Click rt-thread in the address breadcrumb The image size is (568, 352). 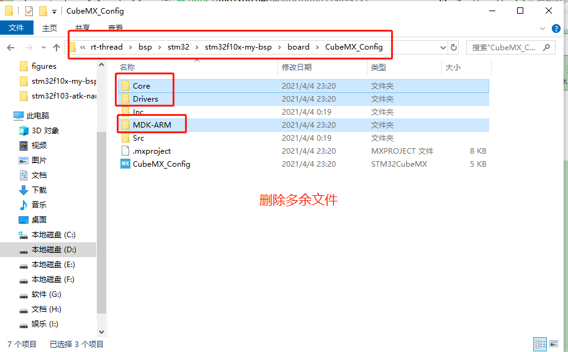click(107, 47)
